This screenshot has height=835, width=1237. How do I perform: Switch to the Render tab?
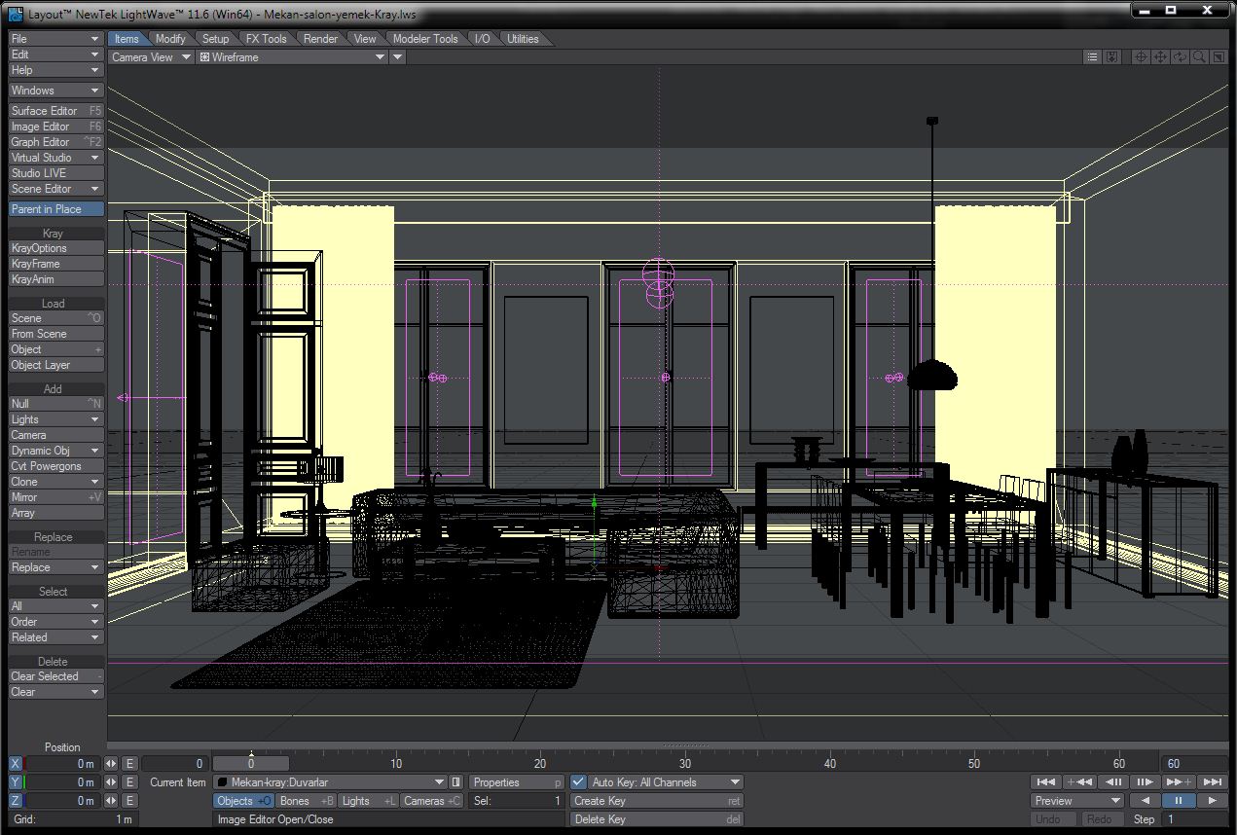pyautogui.click(x=320, y=39)
